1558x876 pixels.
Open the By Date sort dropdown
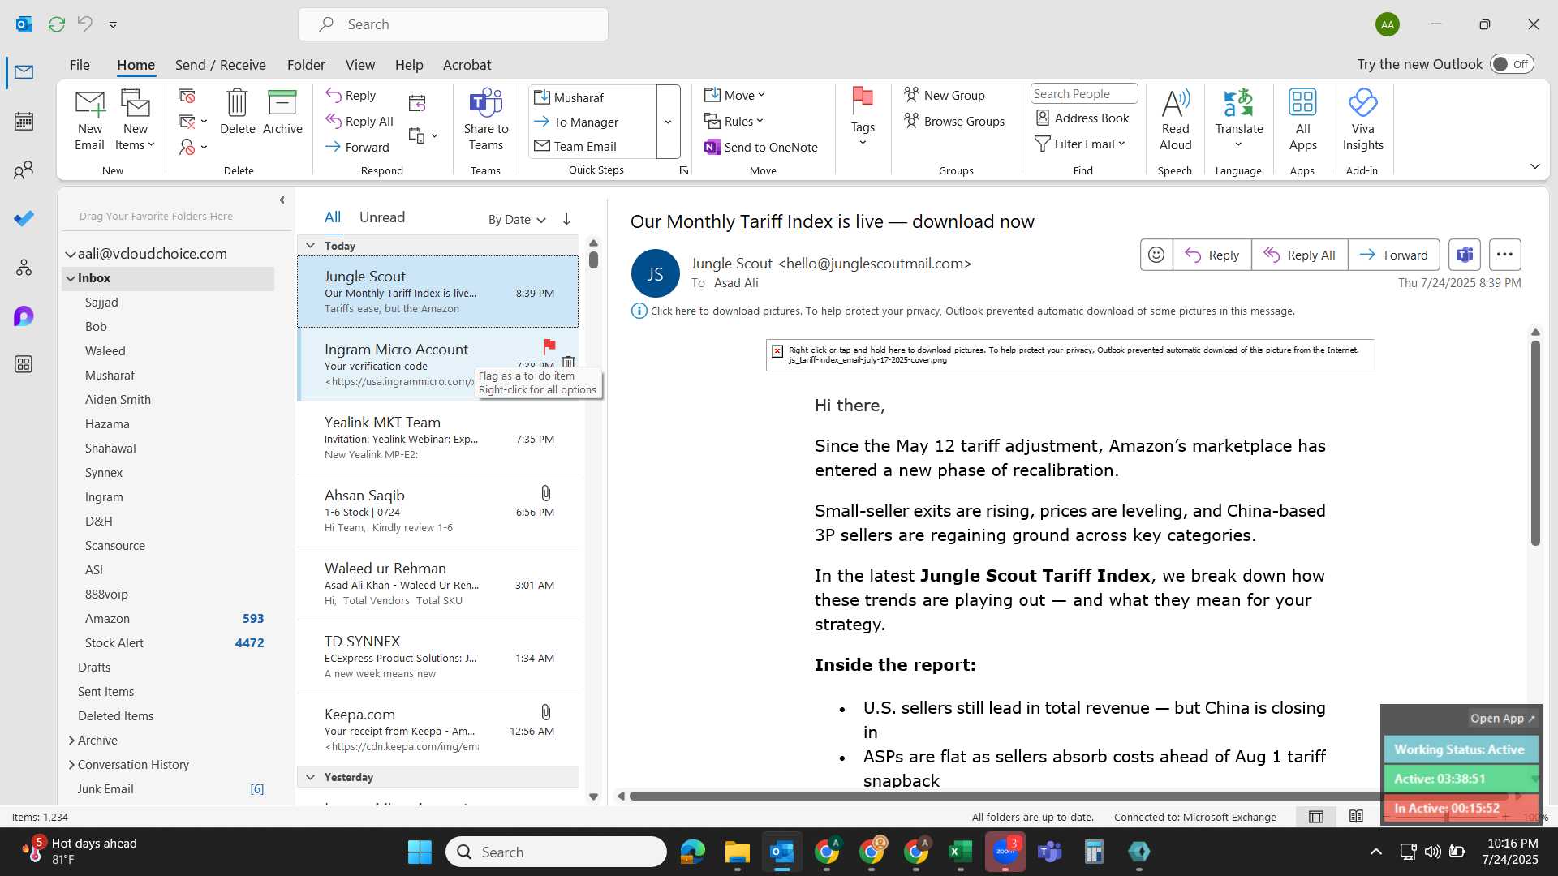pos(517,219)
